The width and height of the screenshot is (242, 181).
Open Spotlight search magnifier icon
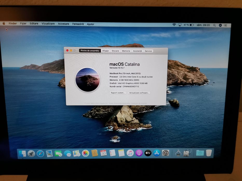[214, 25]
